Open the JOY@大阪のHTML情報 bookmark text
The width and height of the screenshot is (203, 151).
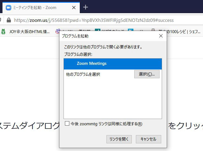click(29, 31)
